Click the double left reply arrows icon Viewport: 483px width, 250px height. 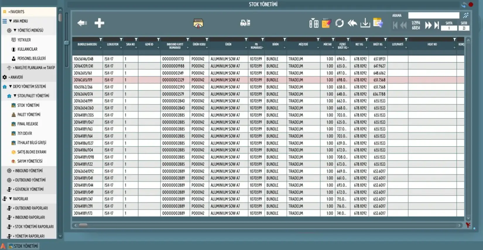(352, 23)
